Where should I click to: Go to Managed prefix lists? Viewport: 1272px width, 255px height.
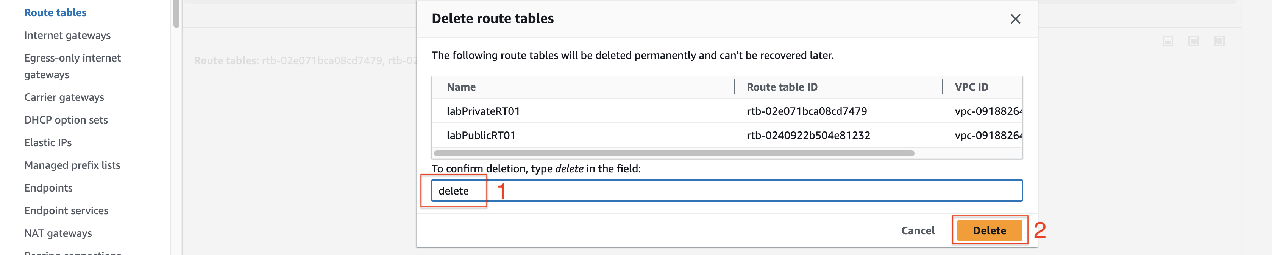click(x=73, y=165)
